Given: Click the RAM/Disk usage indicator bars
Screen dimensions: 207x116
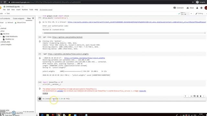Looking at the screenshot, I should (x=185, y=14).
